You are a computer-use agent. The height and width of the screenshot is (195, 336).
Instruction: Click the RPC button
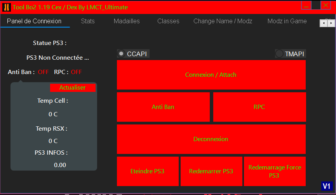pos(259,107)
